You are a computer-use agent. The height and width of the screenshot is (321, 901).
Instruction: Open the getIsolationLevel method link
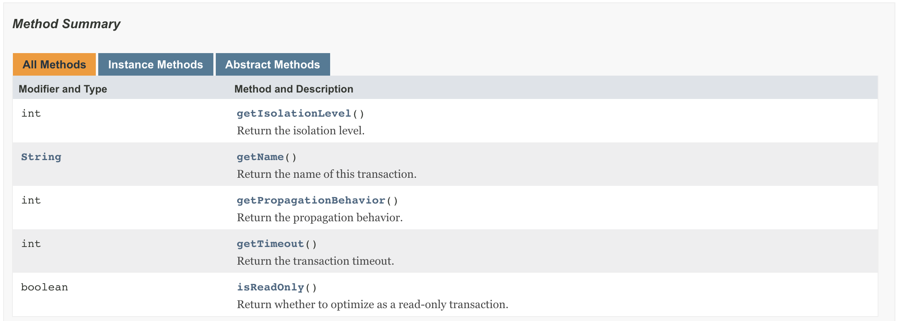tap(294, 113)
